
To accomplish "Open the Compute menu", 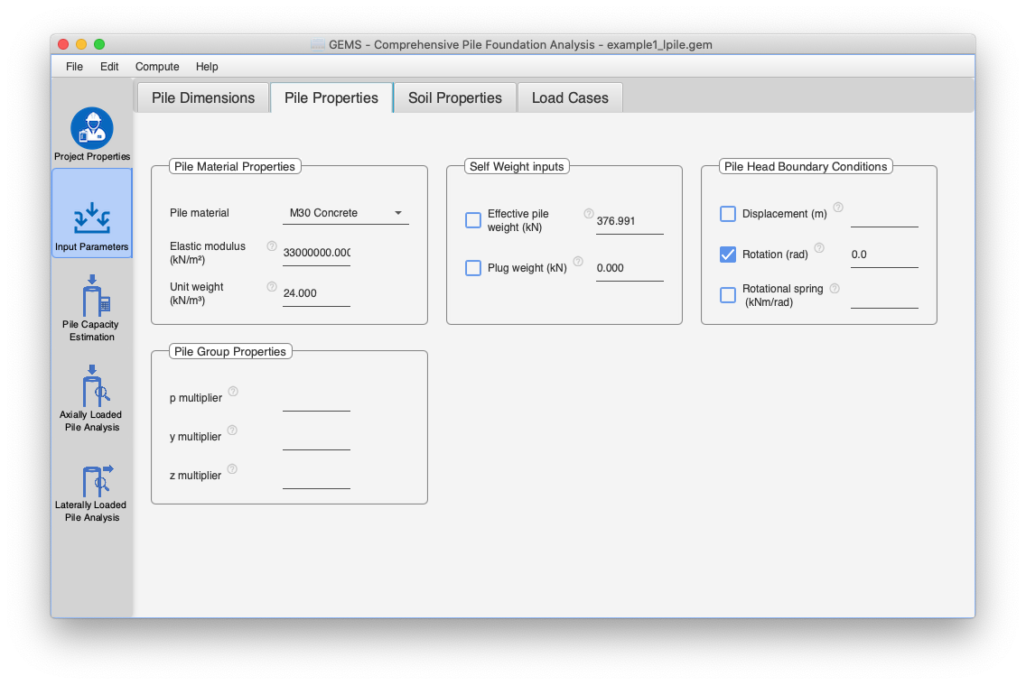I will click(157, 67).
